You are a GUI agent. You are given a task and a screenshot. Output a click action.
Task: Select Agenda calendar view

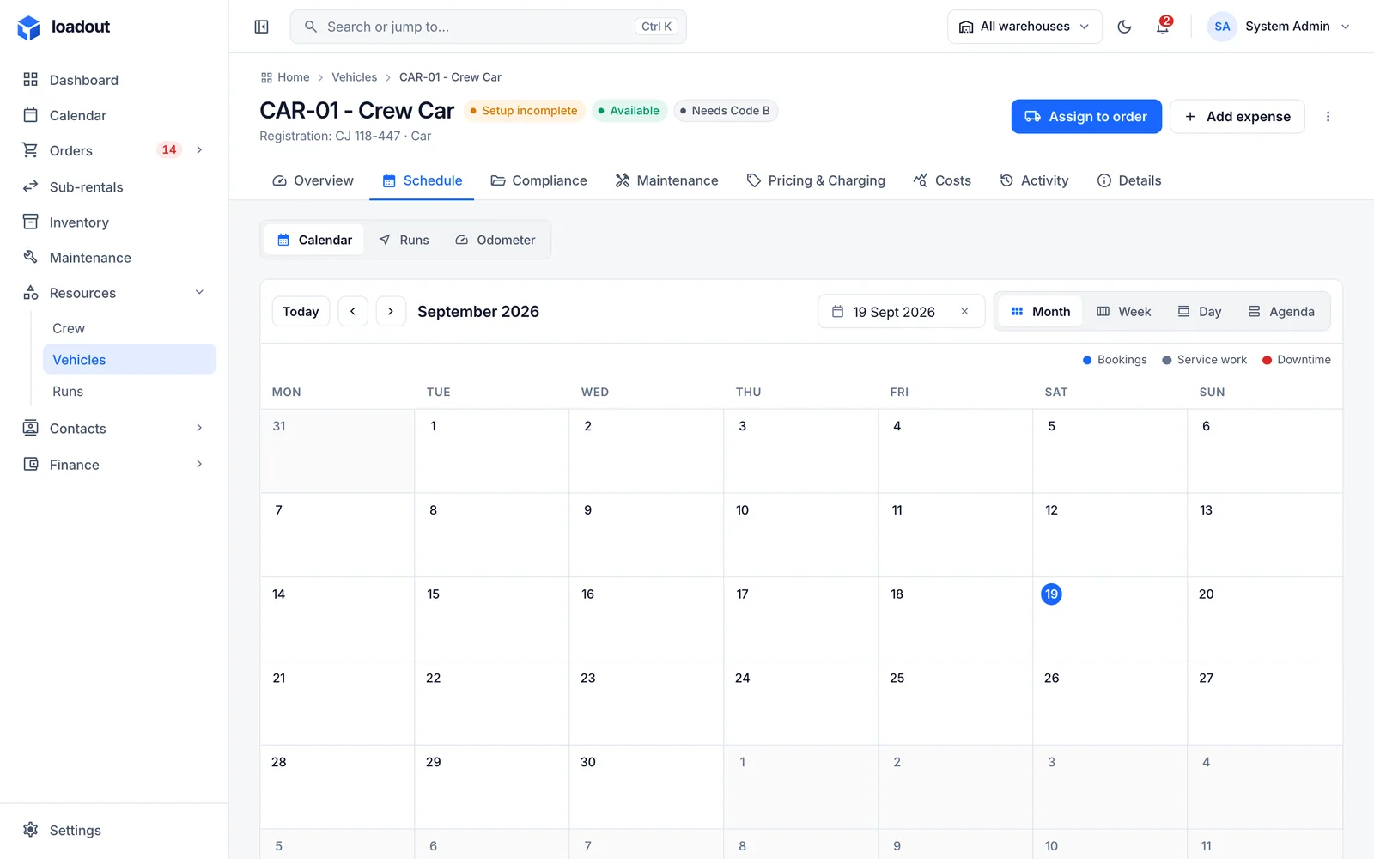click(x=1281, y=312)
